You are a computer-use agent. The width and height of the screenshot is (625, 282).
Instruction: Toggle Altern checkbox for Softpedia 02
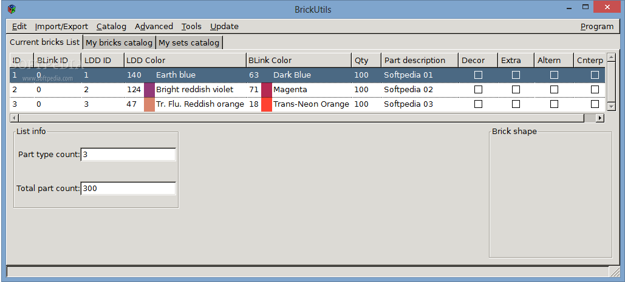(x=554, y=90)
